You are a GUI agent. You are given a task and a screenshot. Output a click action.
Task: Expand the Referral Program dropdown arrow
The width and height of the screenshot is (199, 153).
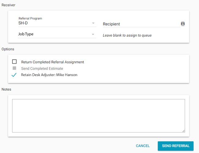pyautogui.click(x=93, y=23)
